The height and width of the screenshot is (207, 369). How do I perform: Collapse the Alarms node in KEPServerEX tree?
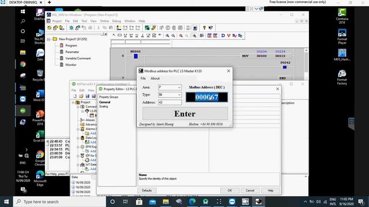pyautogui.click(x=78, y=129)
